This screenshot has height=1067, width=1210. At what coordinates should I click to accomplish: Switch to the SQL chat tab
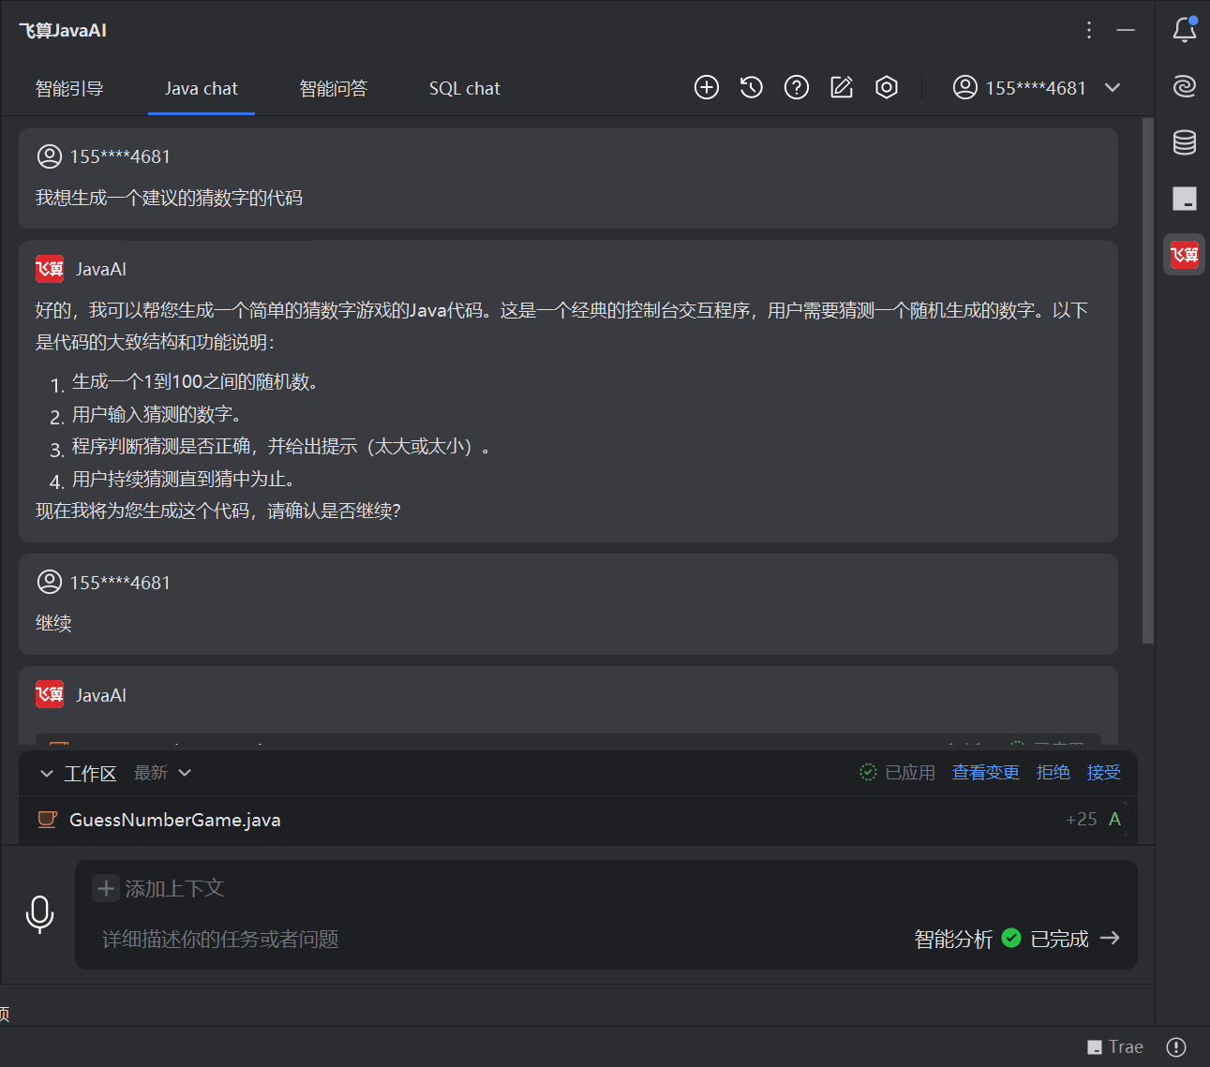click(x=464, y=89)
